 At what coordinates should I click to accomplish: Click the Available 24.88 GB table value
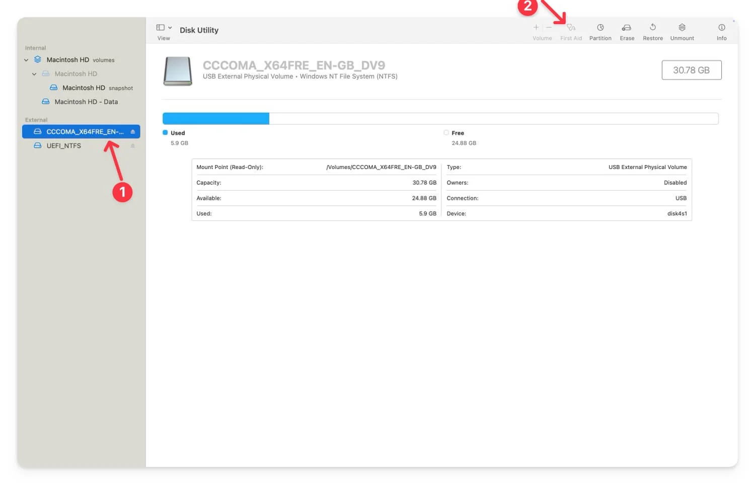424,198
